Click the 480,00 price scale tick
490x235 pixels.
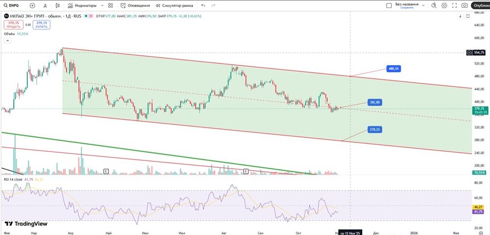[479, 76]
